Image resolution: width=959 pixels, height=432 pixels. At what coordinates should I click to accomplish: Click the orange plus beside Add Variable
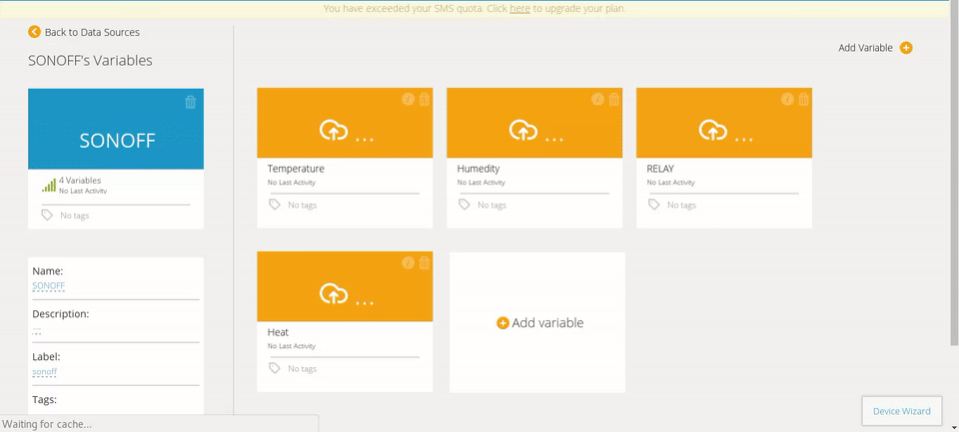coord(906,48)
